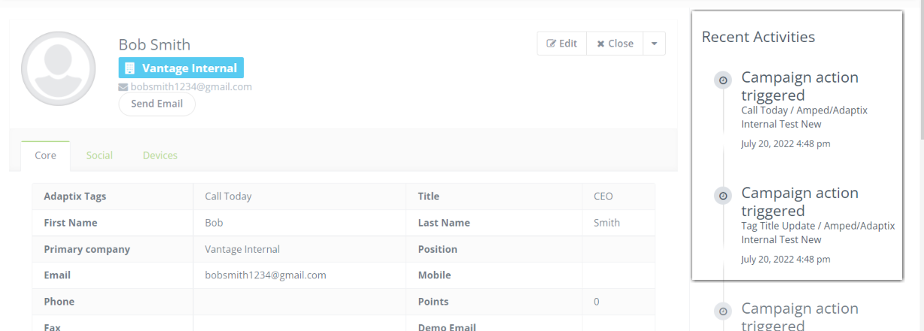
Task: Click the Call Today / Amped/Adaptix campaign link
Action: coord(804,117)
